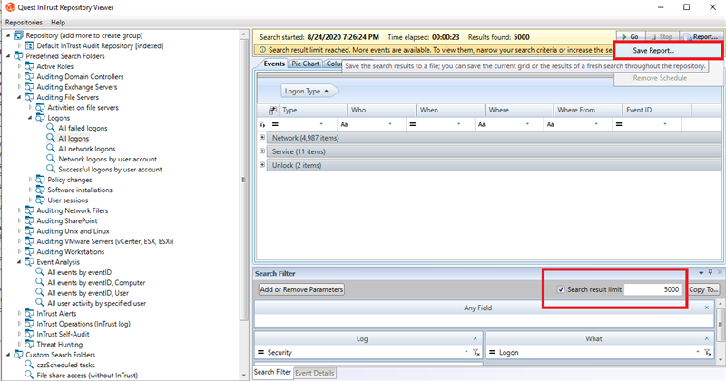This screenshot has width=726, height=381.
Task: Click the filter row funnel icon
Action: (x=262, y=124)
